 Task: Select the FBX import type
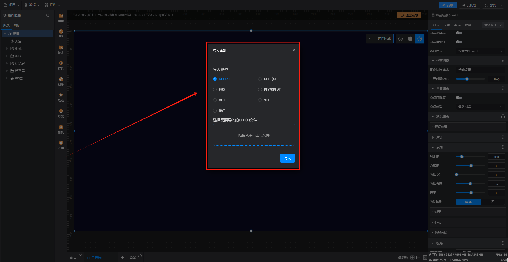pos(219,90)
